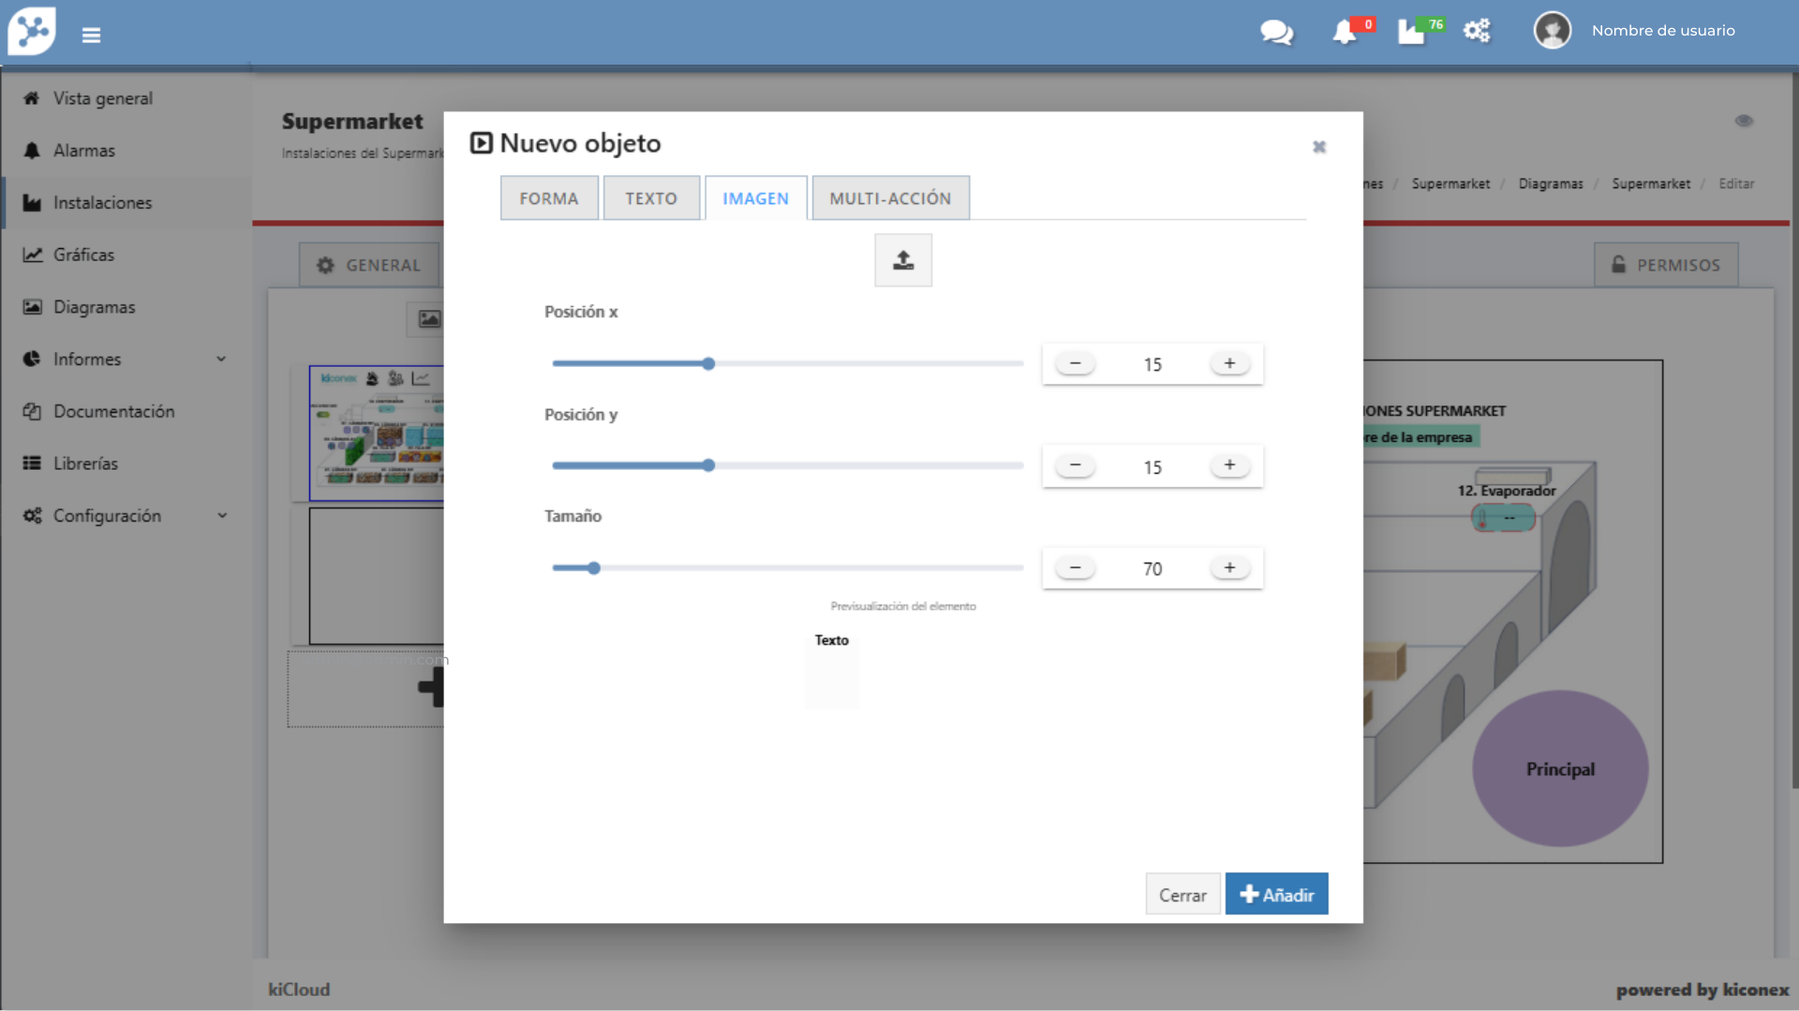
Task: Click the upload image icon button
Action: [x=902, y=260]
